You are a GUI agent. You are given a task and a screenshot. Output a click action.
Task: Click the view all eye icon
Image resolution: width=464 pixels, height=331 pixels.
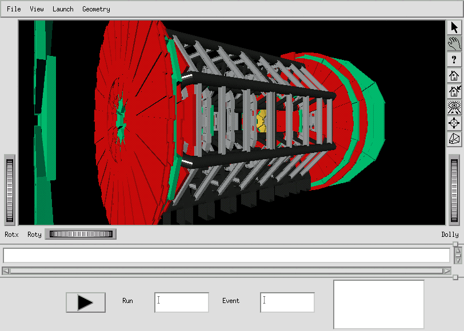tap(454, 107)
